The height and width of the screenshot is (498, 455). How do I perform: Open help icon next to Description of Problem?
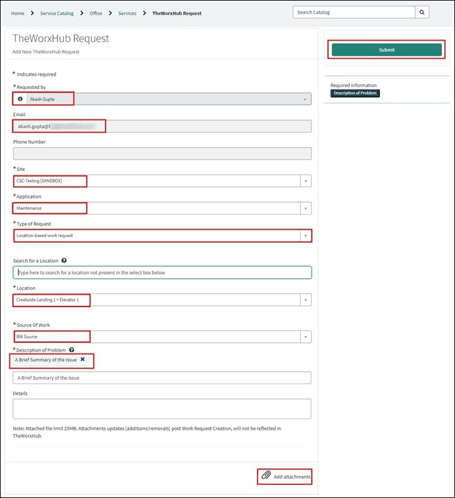(x=72, y=350)
